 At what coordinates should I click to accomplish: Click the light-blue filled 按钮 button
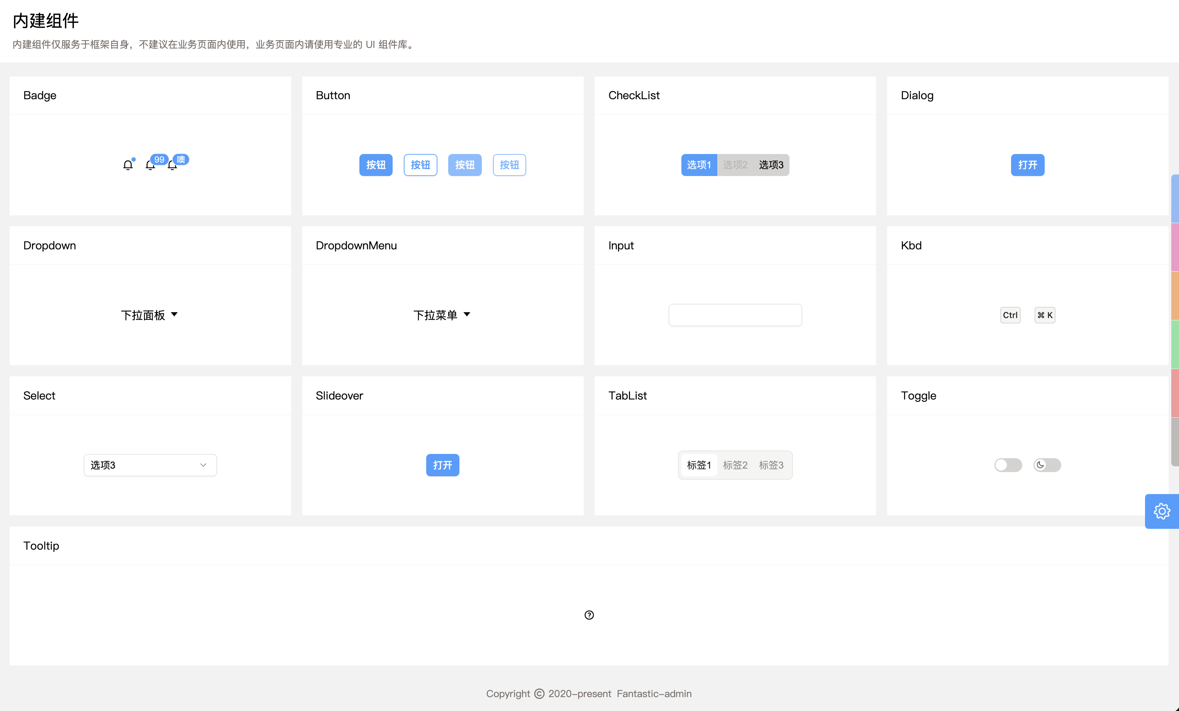click(465, 165)
